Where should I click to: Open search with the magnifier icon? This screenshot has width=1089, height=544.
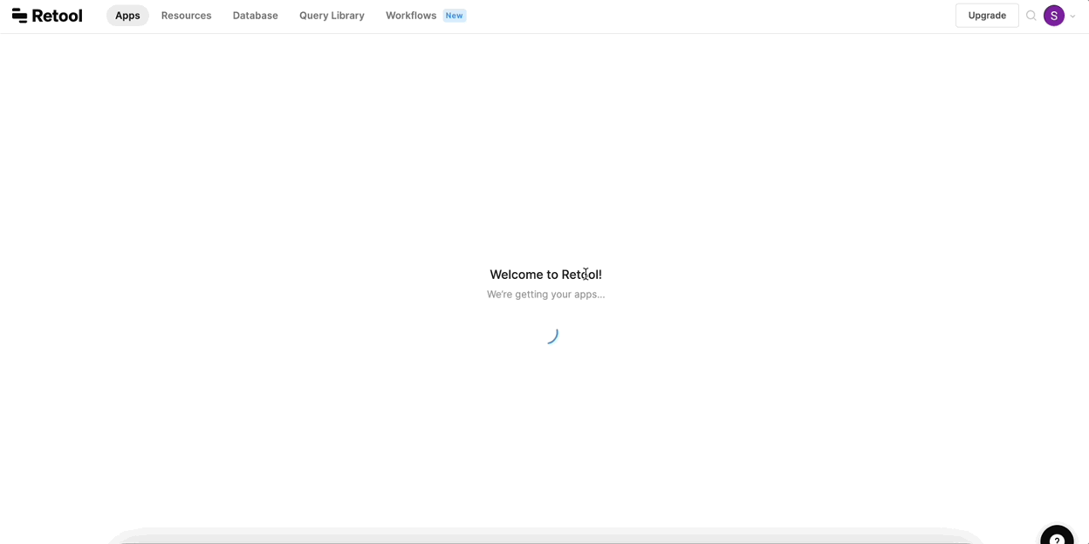pos(1031,16)
